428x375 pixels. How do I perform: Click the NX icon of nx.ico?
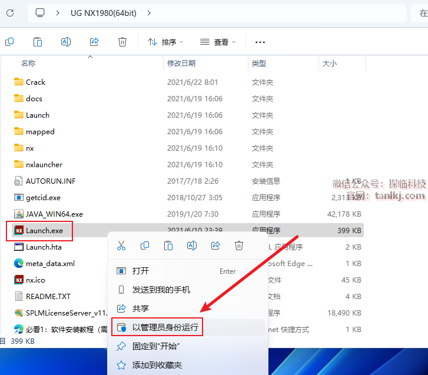point(19,280)
